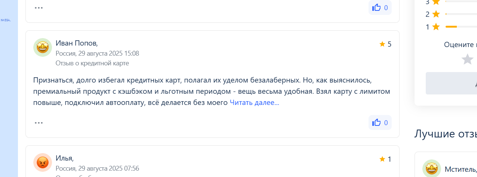This screenshot has width=477, height=177.
Task: Click Отзыв о кредитной карте label
Action: pyautogui.click(x=92, y=63)
